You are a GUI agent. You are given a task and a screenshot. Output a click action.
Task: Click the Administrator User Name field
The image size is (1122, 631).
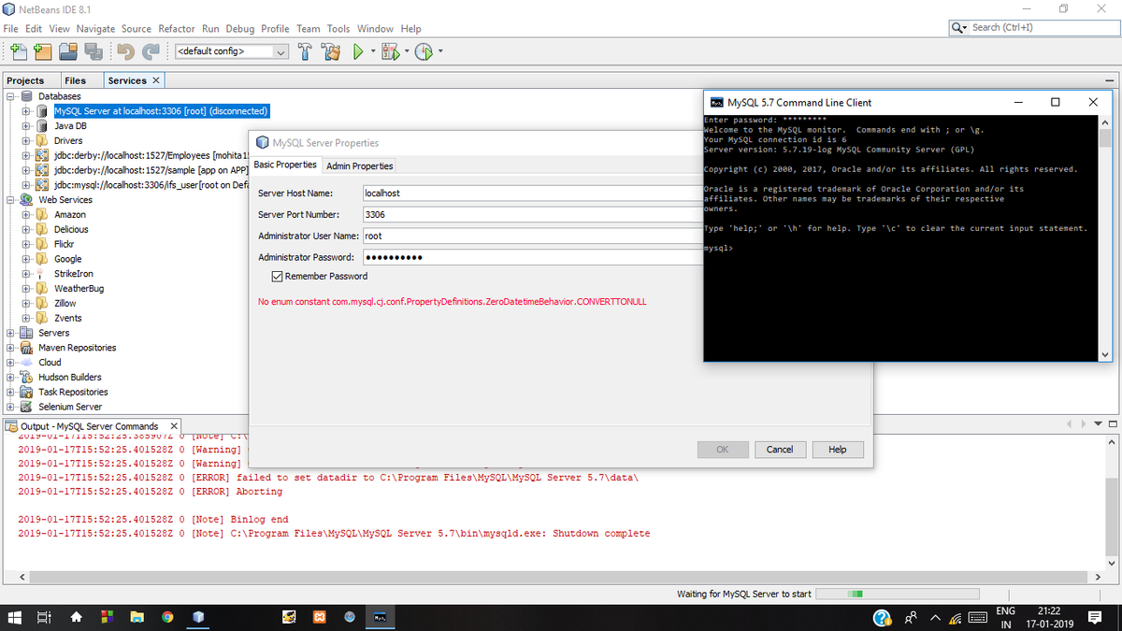pyautogui.click(x=534, y=236)
